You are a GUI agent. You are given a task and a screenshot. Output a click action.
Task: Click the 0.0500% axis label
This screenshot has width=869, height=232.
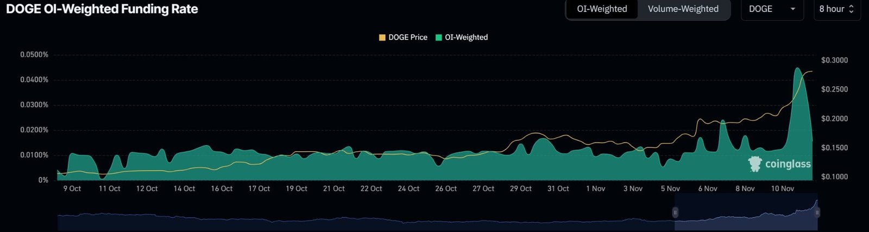tap(34, 55)
